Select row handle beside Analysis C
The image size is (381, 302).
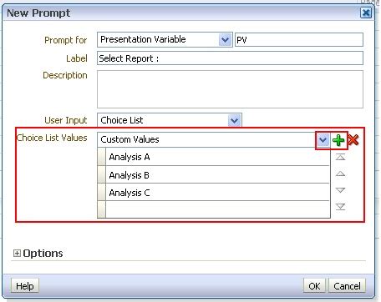tap(102, 193)
